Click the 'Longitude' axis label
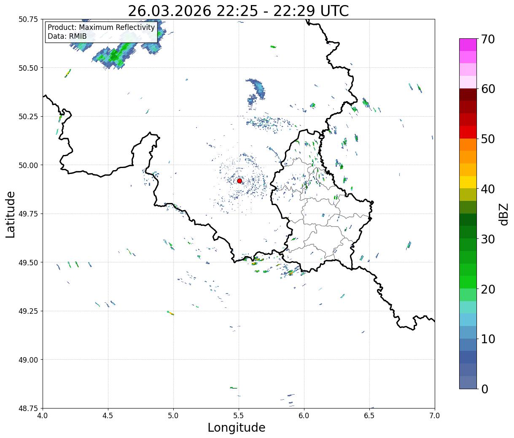The image size is (514, 438). point(237,427)
